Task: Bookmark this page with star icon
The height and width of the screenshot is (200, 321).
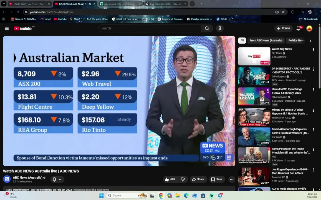Action: 283,12
